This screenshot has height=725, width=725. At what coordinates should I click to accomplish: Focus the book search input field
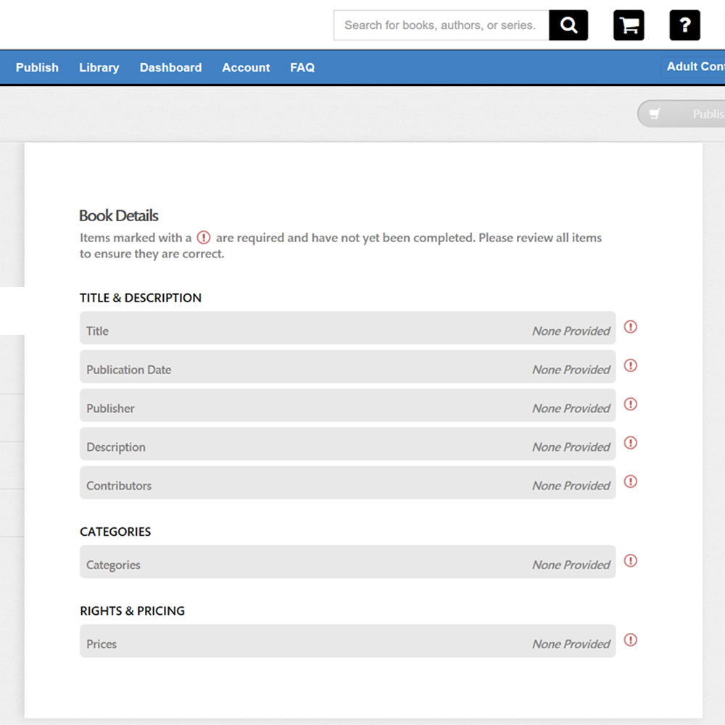(x=441, y=25)
